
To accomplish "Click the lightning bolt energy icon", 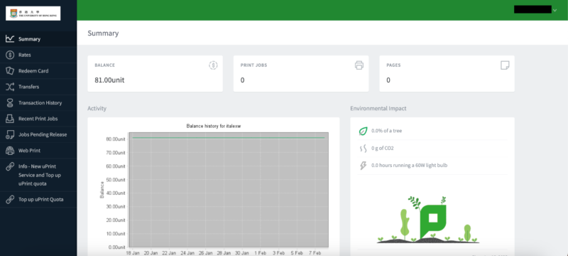I will coord(363,166).
